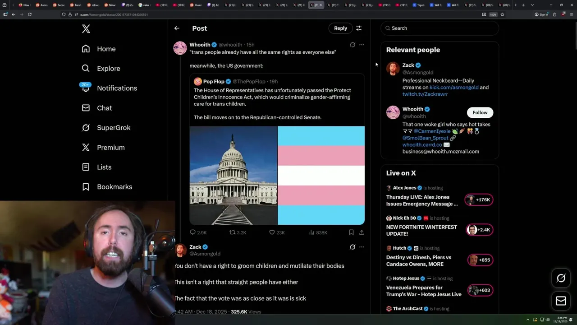The height and width of the screenshot is (325, 577).
Task: Open Thursday LIVE: Alex Jones broadcast title
Action: (422, 200)
